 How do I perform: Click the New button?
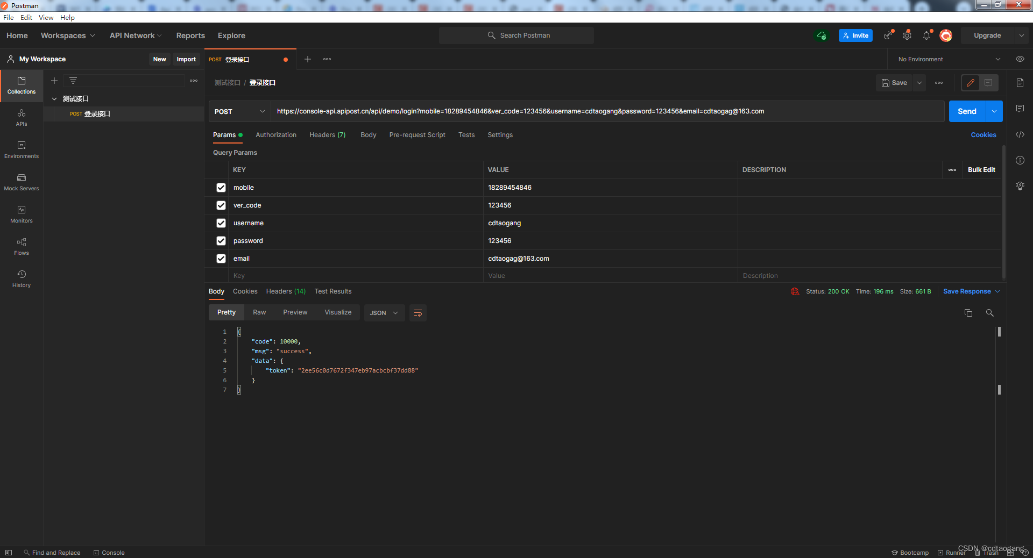coord(160,59)
